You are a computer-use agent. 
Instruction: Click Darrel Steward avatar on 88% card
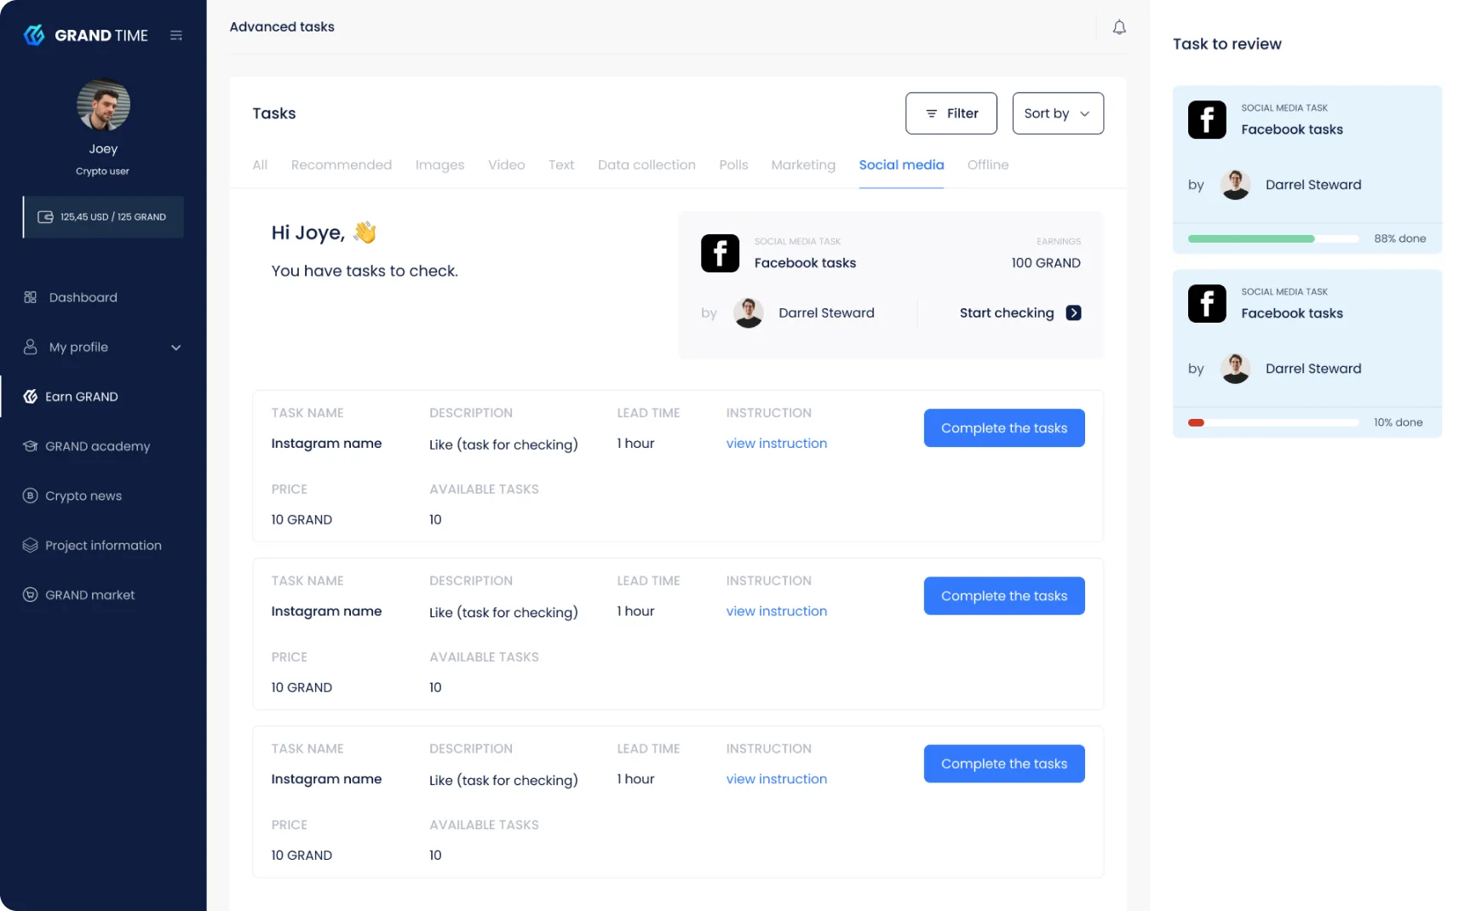pyautogui.click(x=1235, y=185)
